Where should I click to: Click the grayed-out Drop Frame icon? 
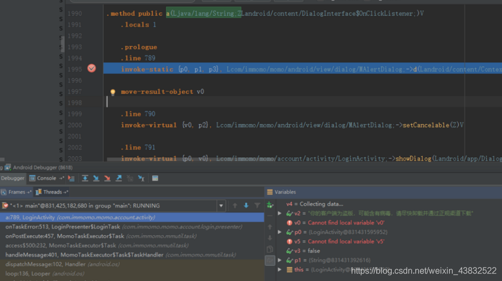[x=130, y=178]
